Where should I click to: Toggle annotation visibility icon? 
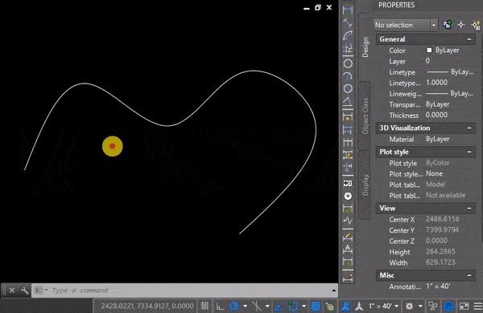pos(346,306)
